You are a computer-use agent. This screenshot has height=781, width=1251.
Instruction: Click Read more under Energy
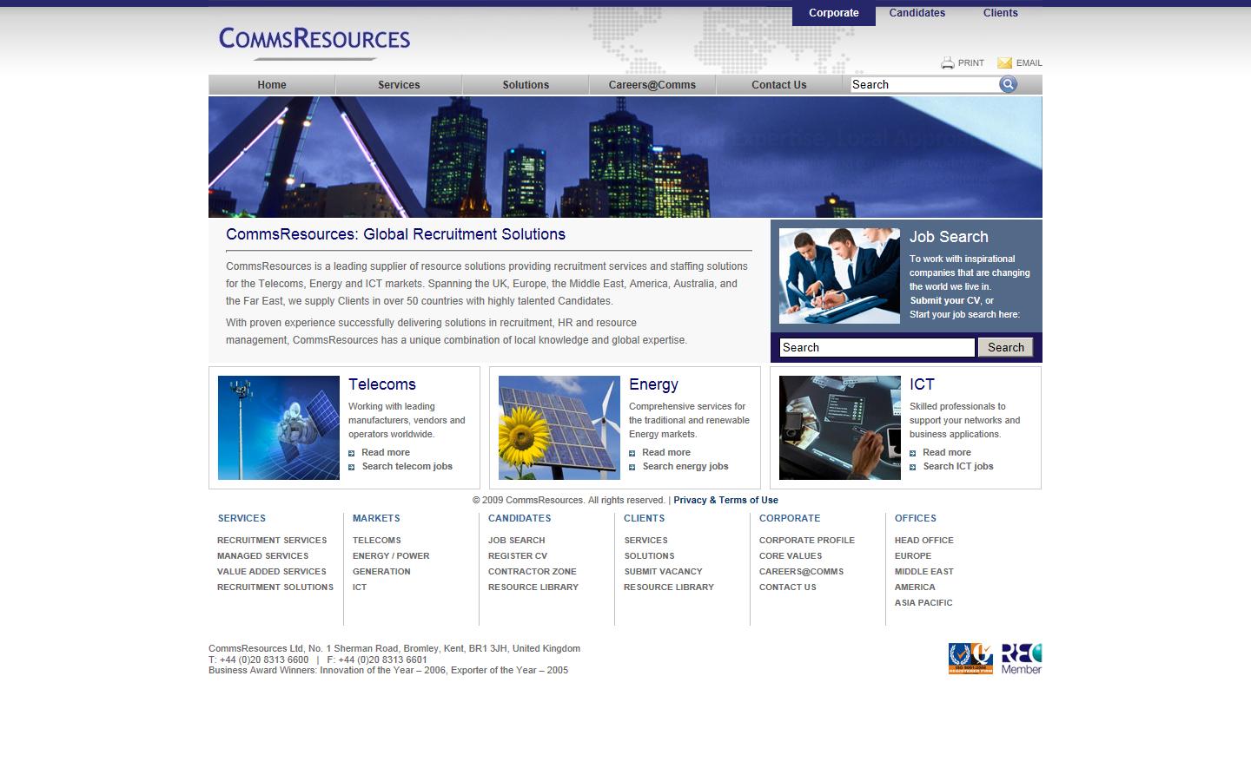tap(665, 452)
